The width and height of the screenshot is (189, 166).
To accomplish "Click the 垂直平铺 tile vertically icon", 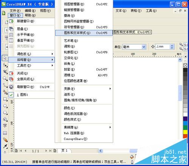I will pos(11,40).
